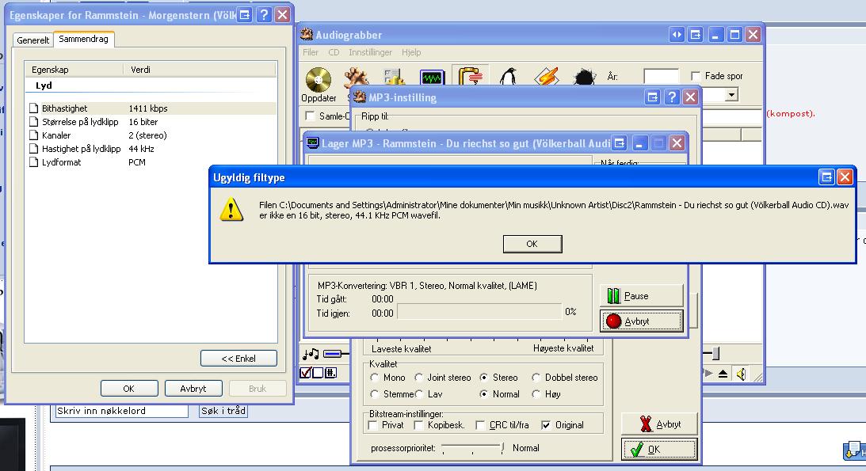
Task: Click Avbryt in the Egenskaper dialog
Action: click(x=193, y=388)
